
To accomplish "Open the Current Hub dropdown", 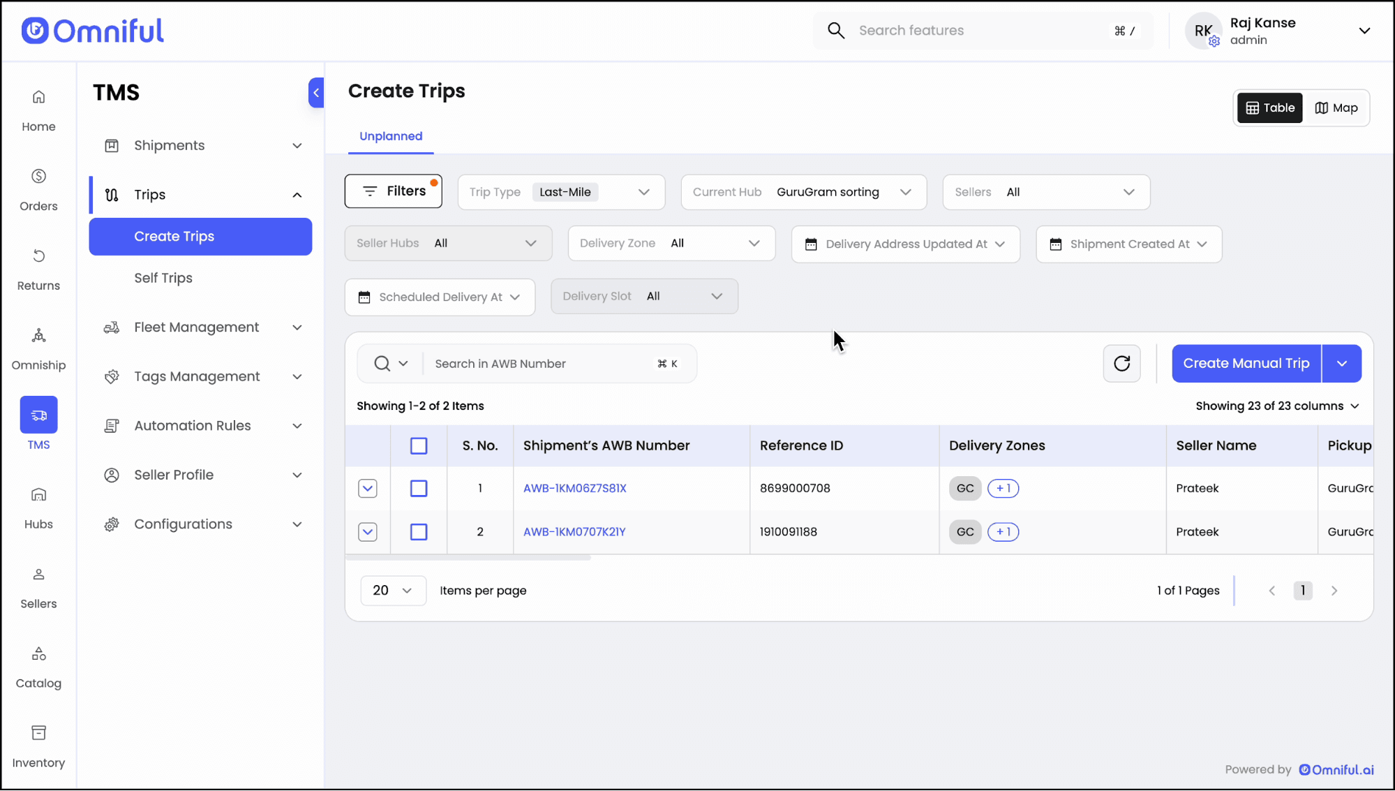I will (803, 192).
